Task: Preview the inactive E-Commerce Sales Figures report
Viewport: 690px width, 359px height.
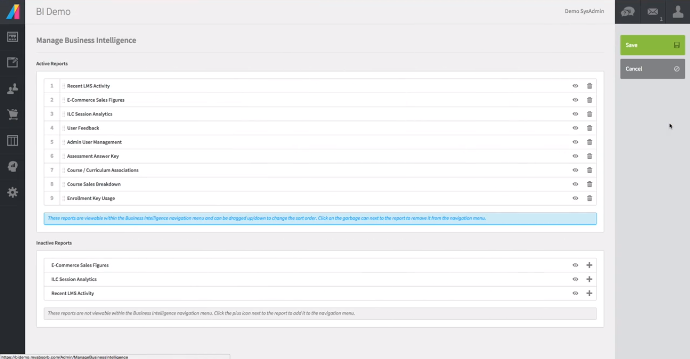Action: pyautogui.click(x=575, y=265)
